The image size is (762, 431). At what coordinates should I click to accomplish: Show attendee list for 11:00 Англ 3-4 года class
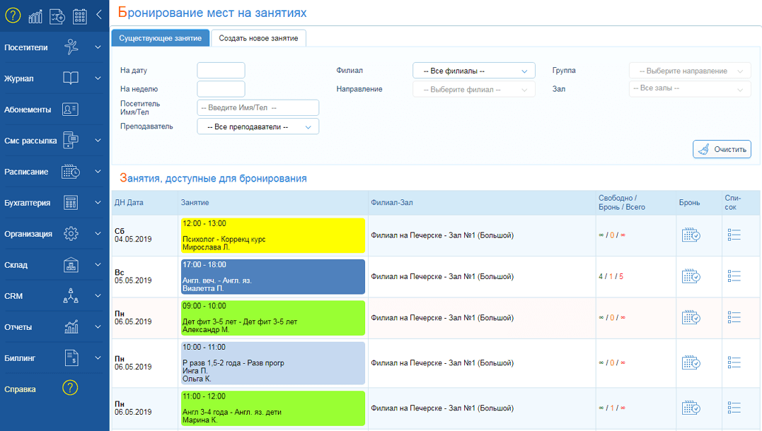pos(734,408)
